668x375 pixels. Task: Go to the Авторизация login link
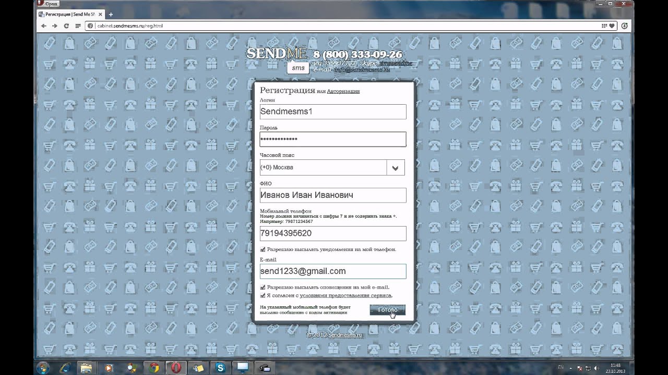tap(343, 92)
